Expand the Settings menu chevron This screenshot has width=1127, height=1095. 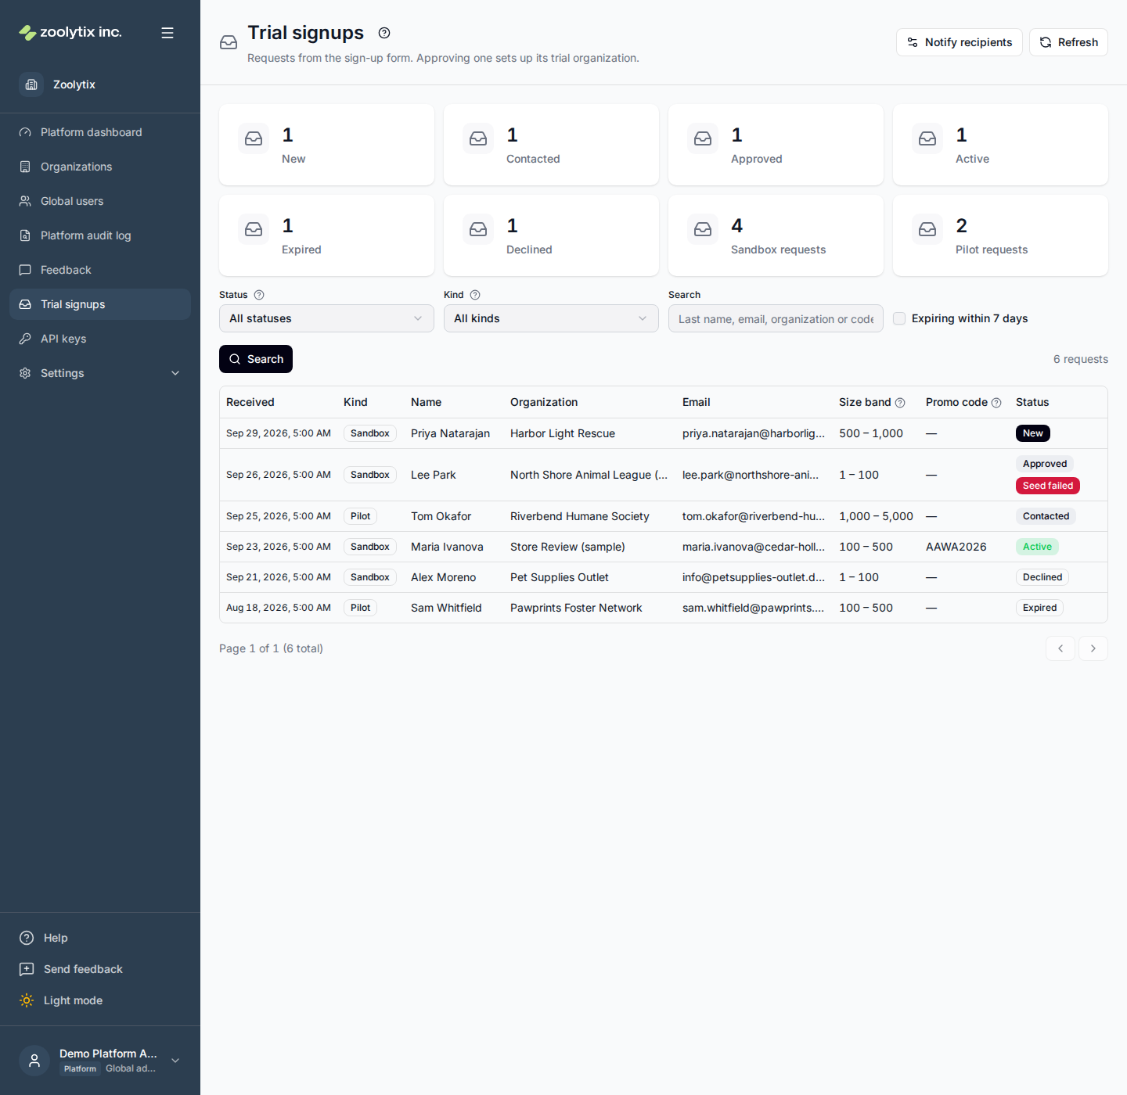175,373
